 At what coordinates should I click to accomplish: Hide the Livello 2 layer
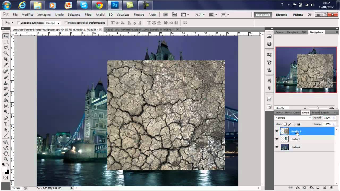(x=277, y=139)
